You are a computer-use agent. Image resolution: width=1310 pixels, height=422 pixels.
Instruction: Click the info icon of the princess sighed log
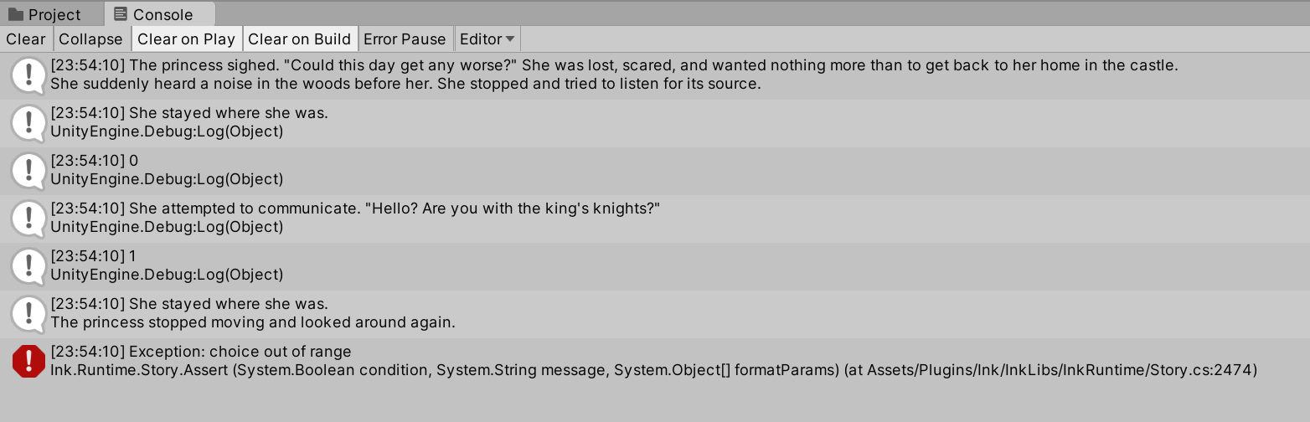(28, 75)
